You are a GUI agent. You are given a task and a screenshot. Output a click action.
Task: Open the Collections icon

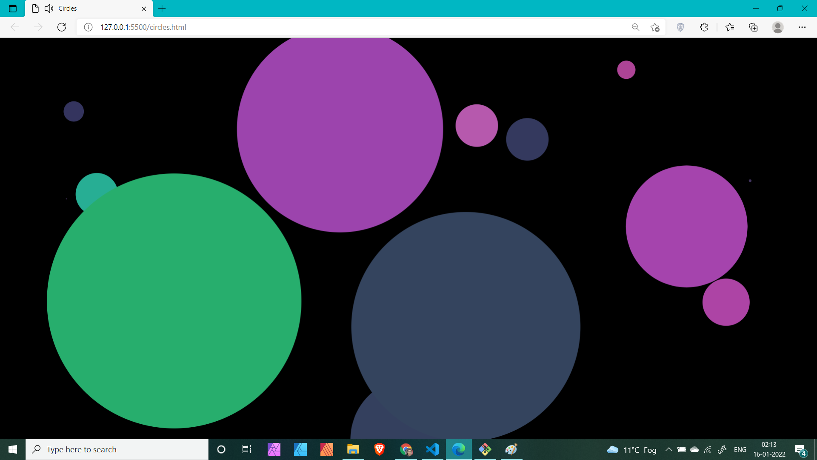(753, 27)
